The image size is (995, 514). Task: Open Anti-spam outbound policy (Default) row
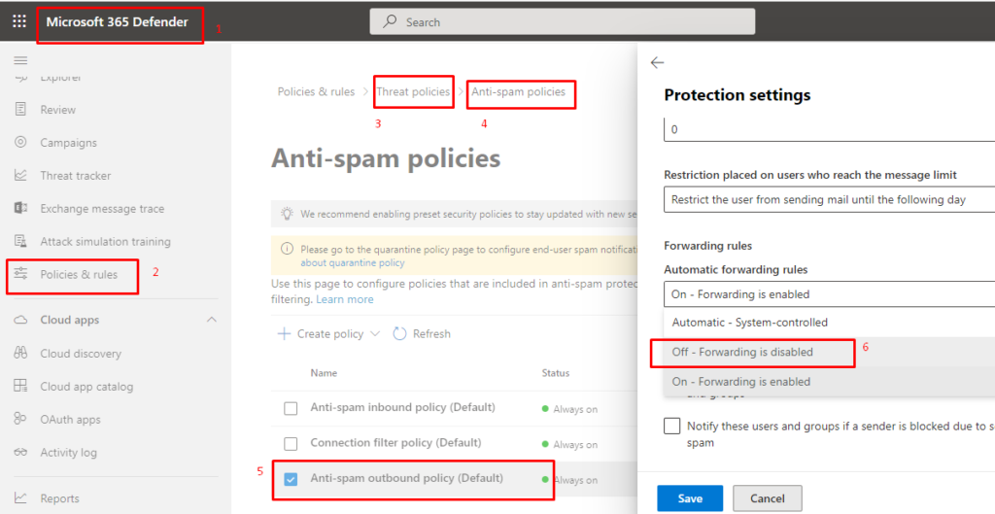tap(406, 478)
